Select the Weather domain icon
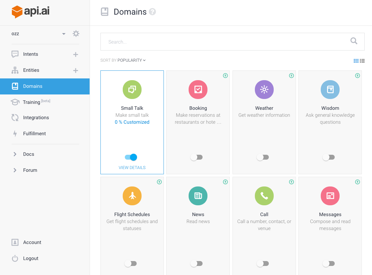The image size is (372, 275). [264, 90]
